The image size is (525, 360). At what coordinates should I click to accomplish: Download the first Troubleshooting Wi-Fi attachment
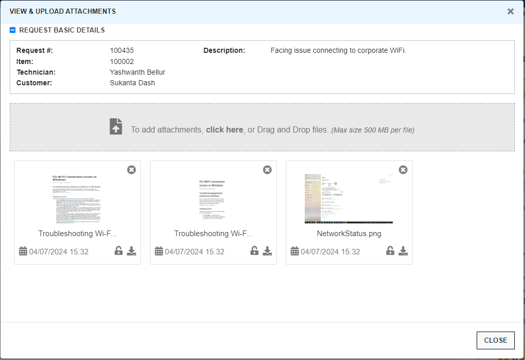(x=132, y=251)
